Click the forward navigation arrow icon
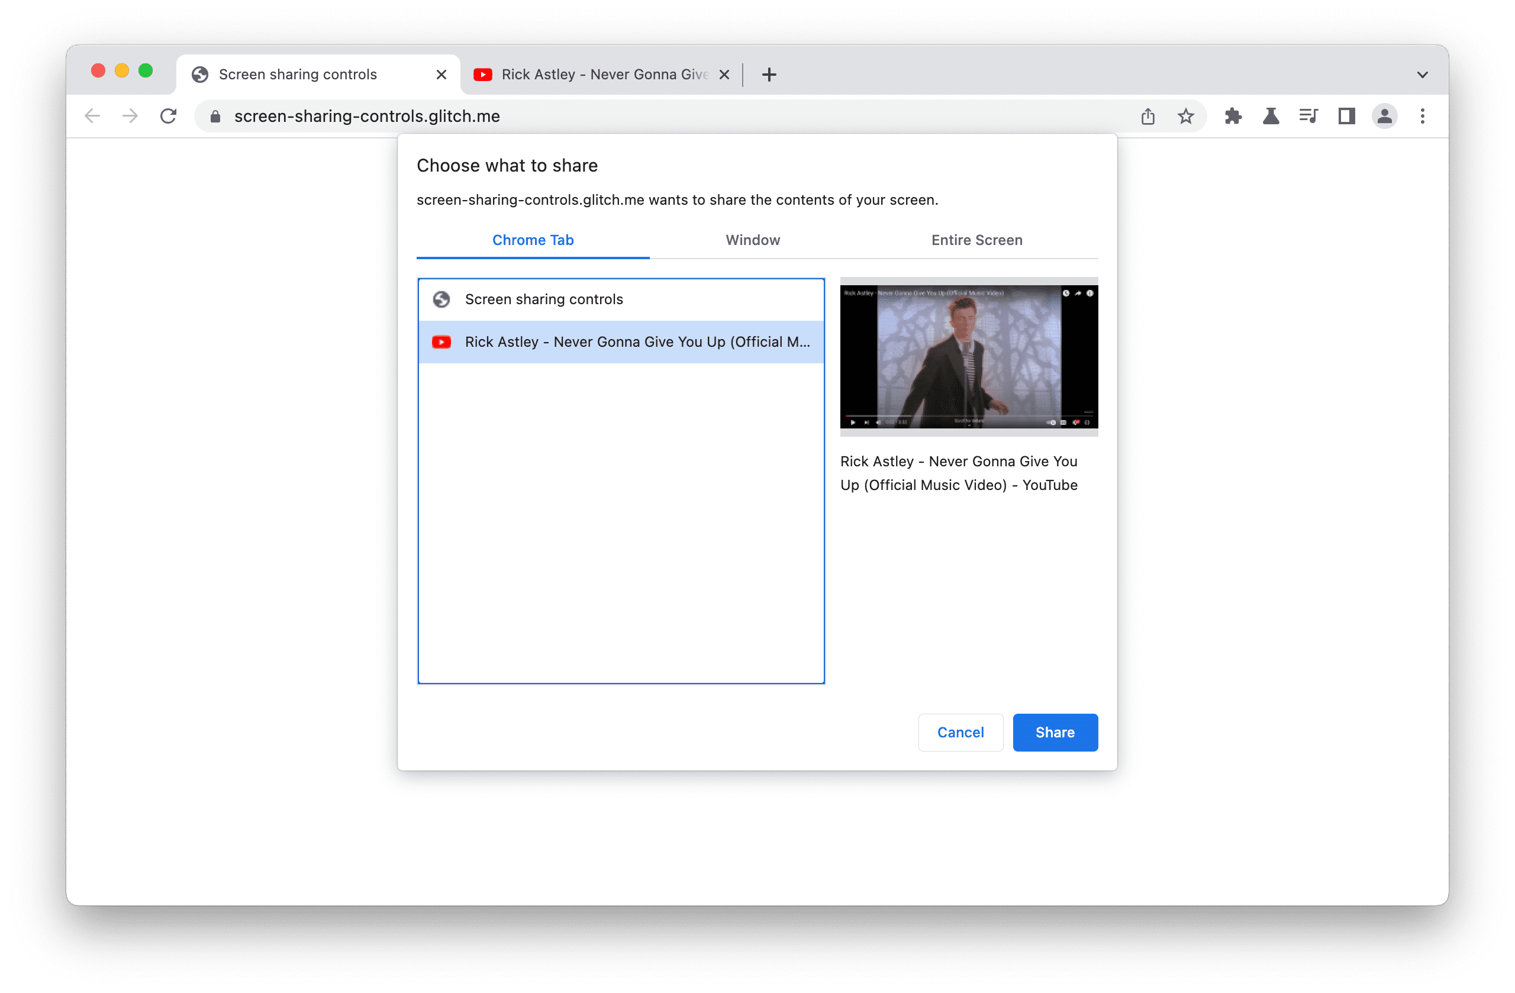 click(131, 115)
